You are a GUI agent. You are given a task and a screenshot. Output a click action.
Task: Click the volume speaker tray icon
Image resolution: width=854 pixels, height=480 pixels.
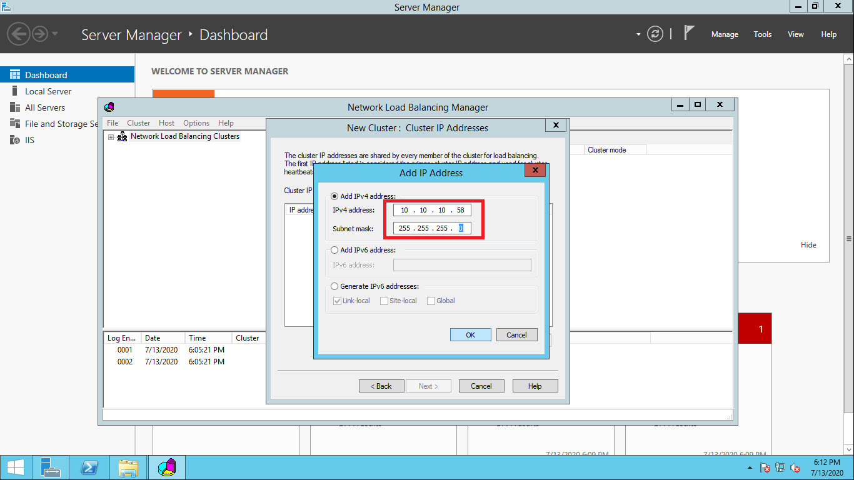tap(795, 467)
